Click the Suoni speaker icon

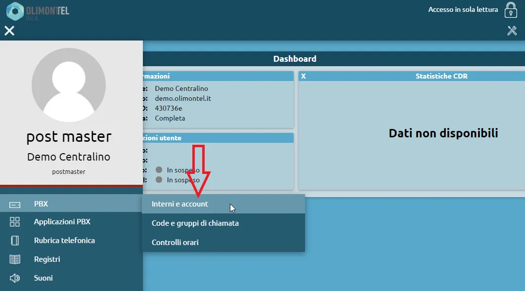[x=15, y=278]
